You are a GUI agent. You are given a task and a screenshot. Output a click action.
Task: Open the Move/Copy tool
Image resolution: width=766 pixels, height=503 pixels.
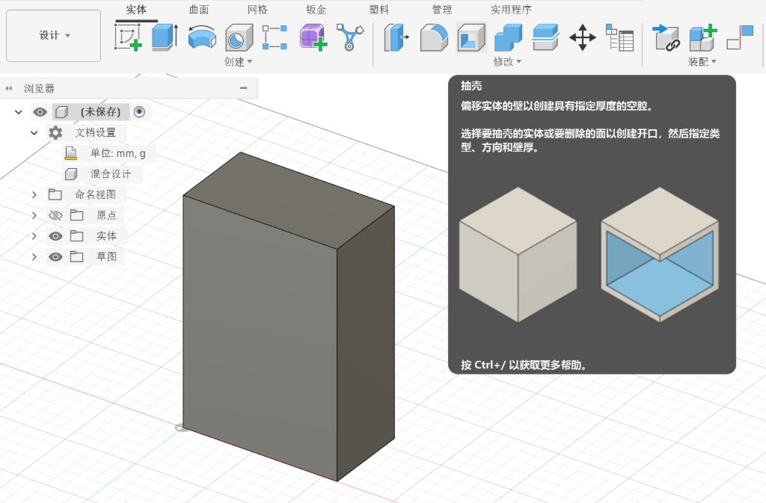(x=583, y=36)
